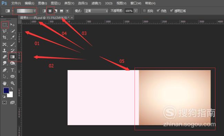Select the Eyedropper tool
224x136 pixels.
[x=12, y=37]
